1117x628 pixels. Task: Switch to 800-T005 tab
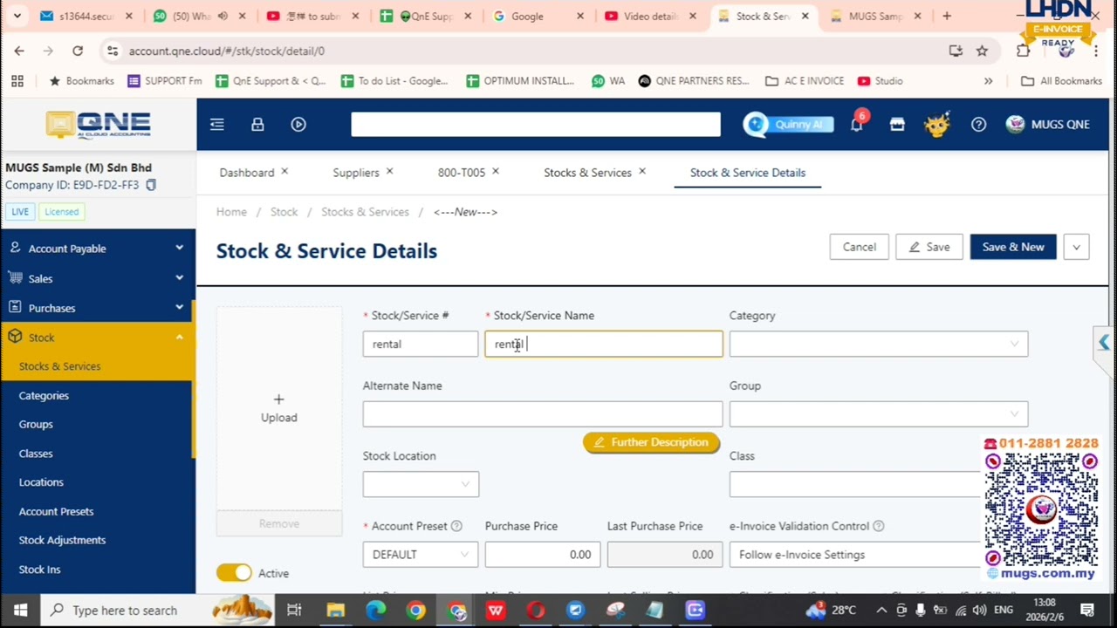coord(462,173)
